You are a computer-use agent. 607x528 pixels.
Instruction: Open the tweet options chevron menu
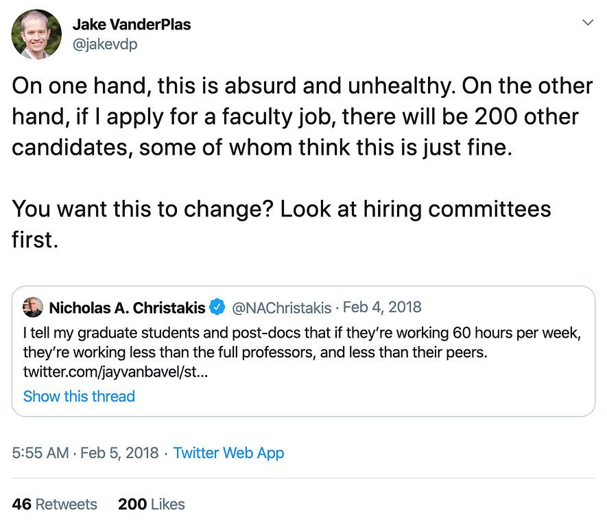click(587, 23)
